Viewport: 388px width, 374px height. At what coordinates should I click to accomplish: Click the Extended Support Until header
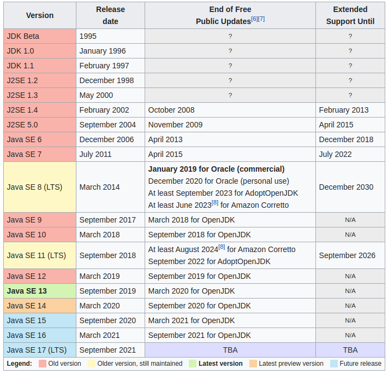tap(350, 15)
